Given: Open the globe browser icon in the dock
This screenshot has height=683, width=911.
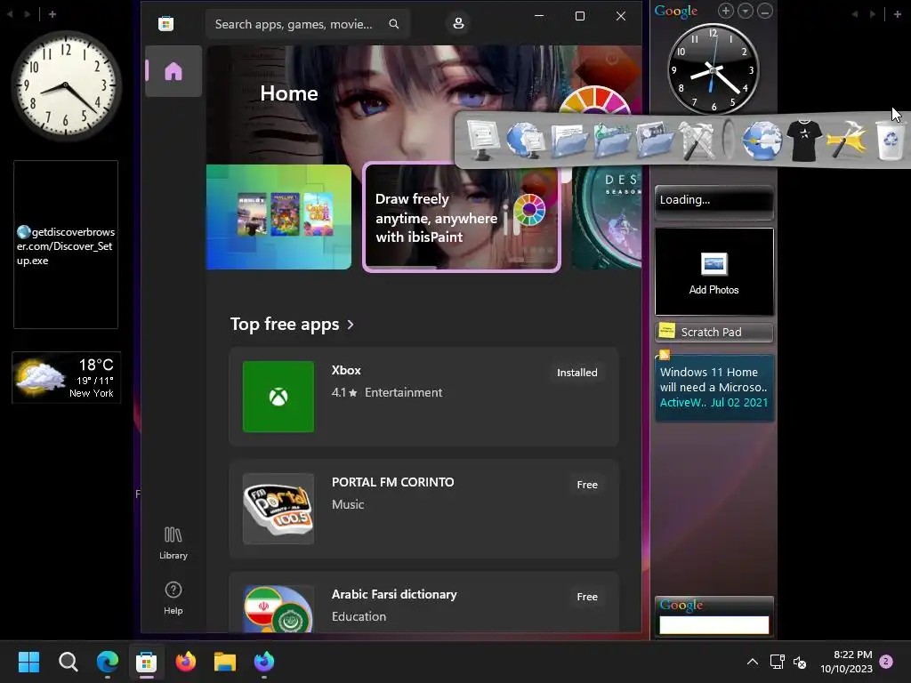Looking at the screenshot, I should [762, 140].
